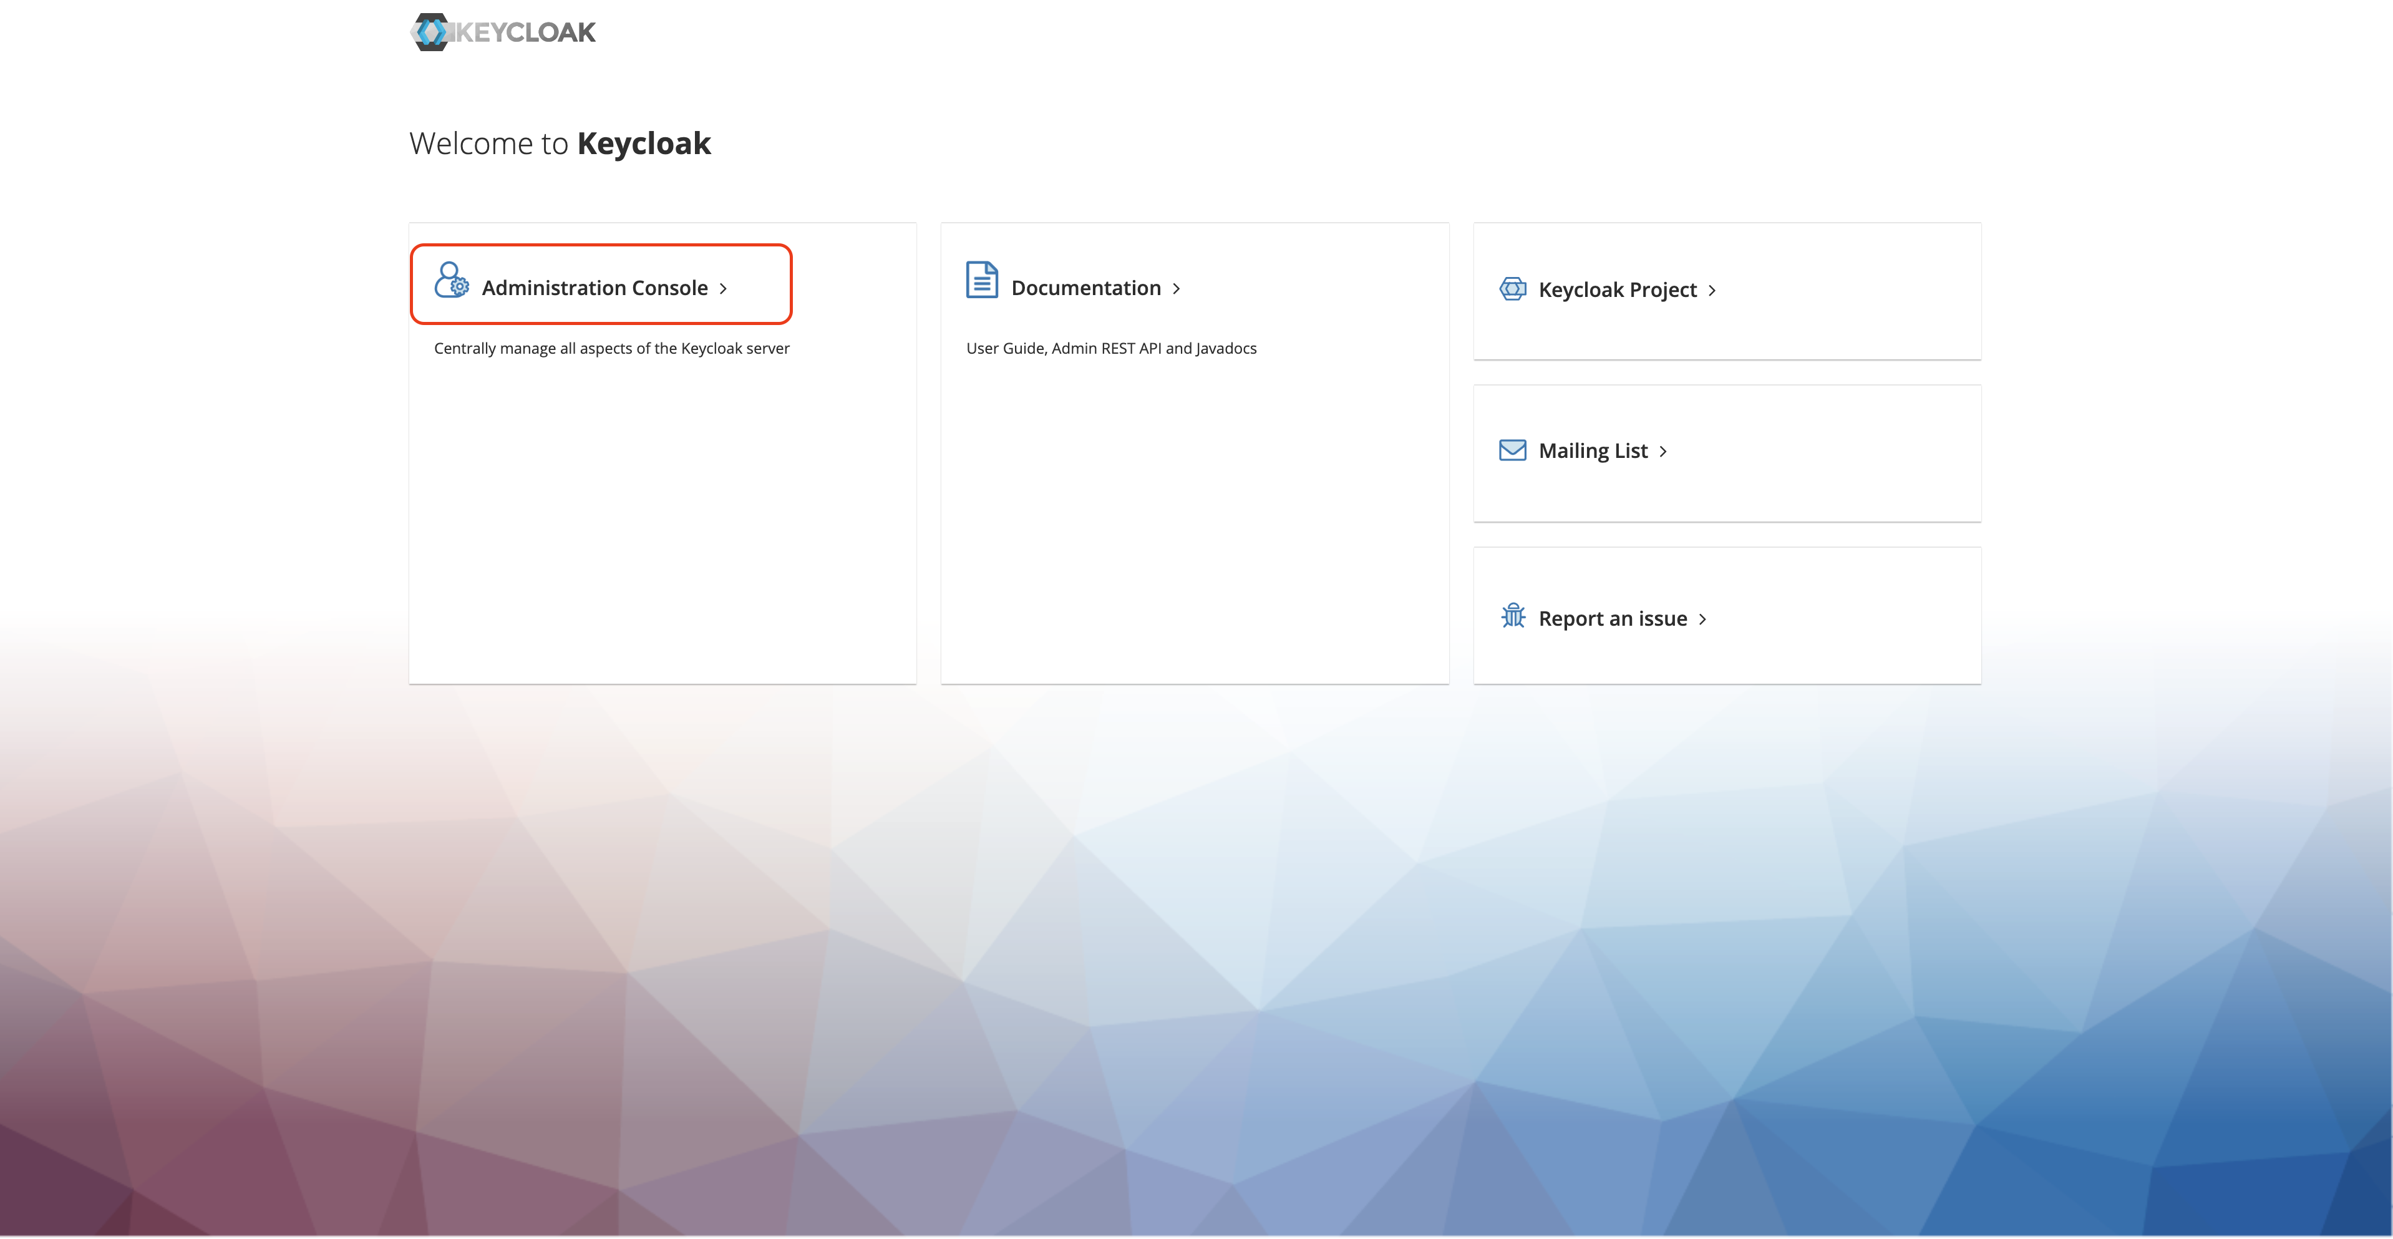Click 'User Guide, Admin REST API' description
This screenshot has width=2393, height=1239.
click(x=1111, y=348)
